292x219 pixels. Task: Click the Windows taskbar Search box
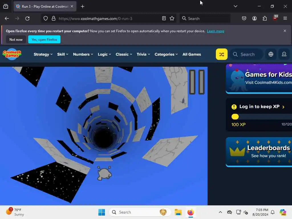[140, 212]
